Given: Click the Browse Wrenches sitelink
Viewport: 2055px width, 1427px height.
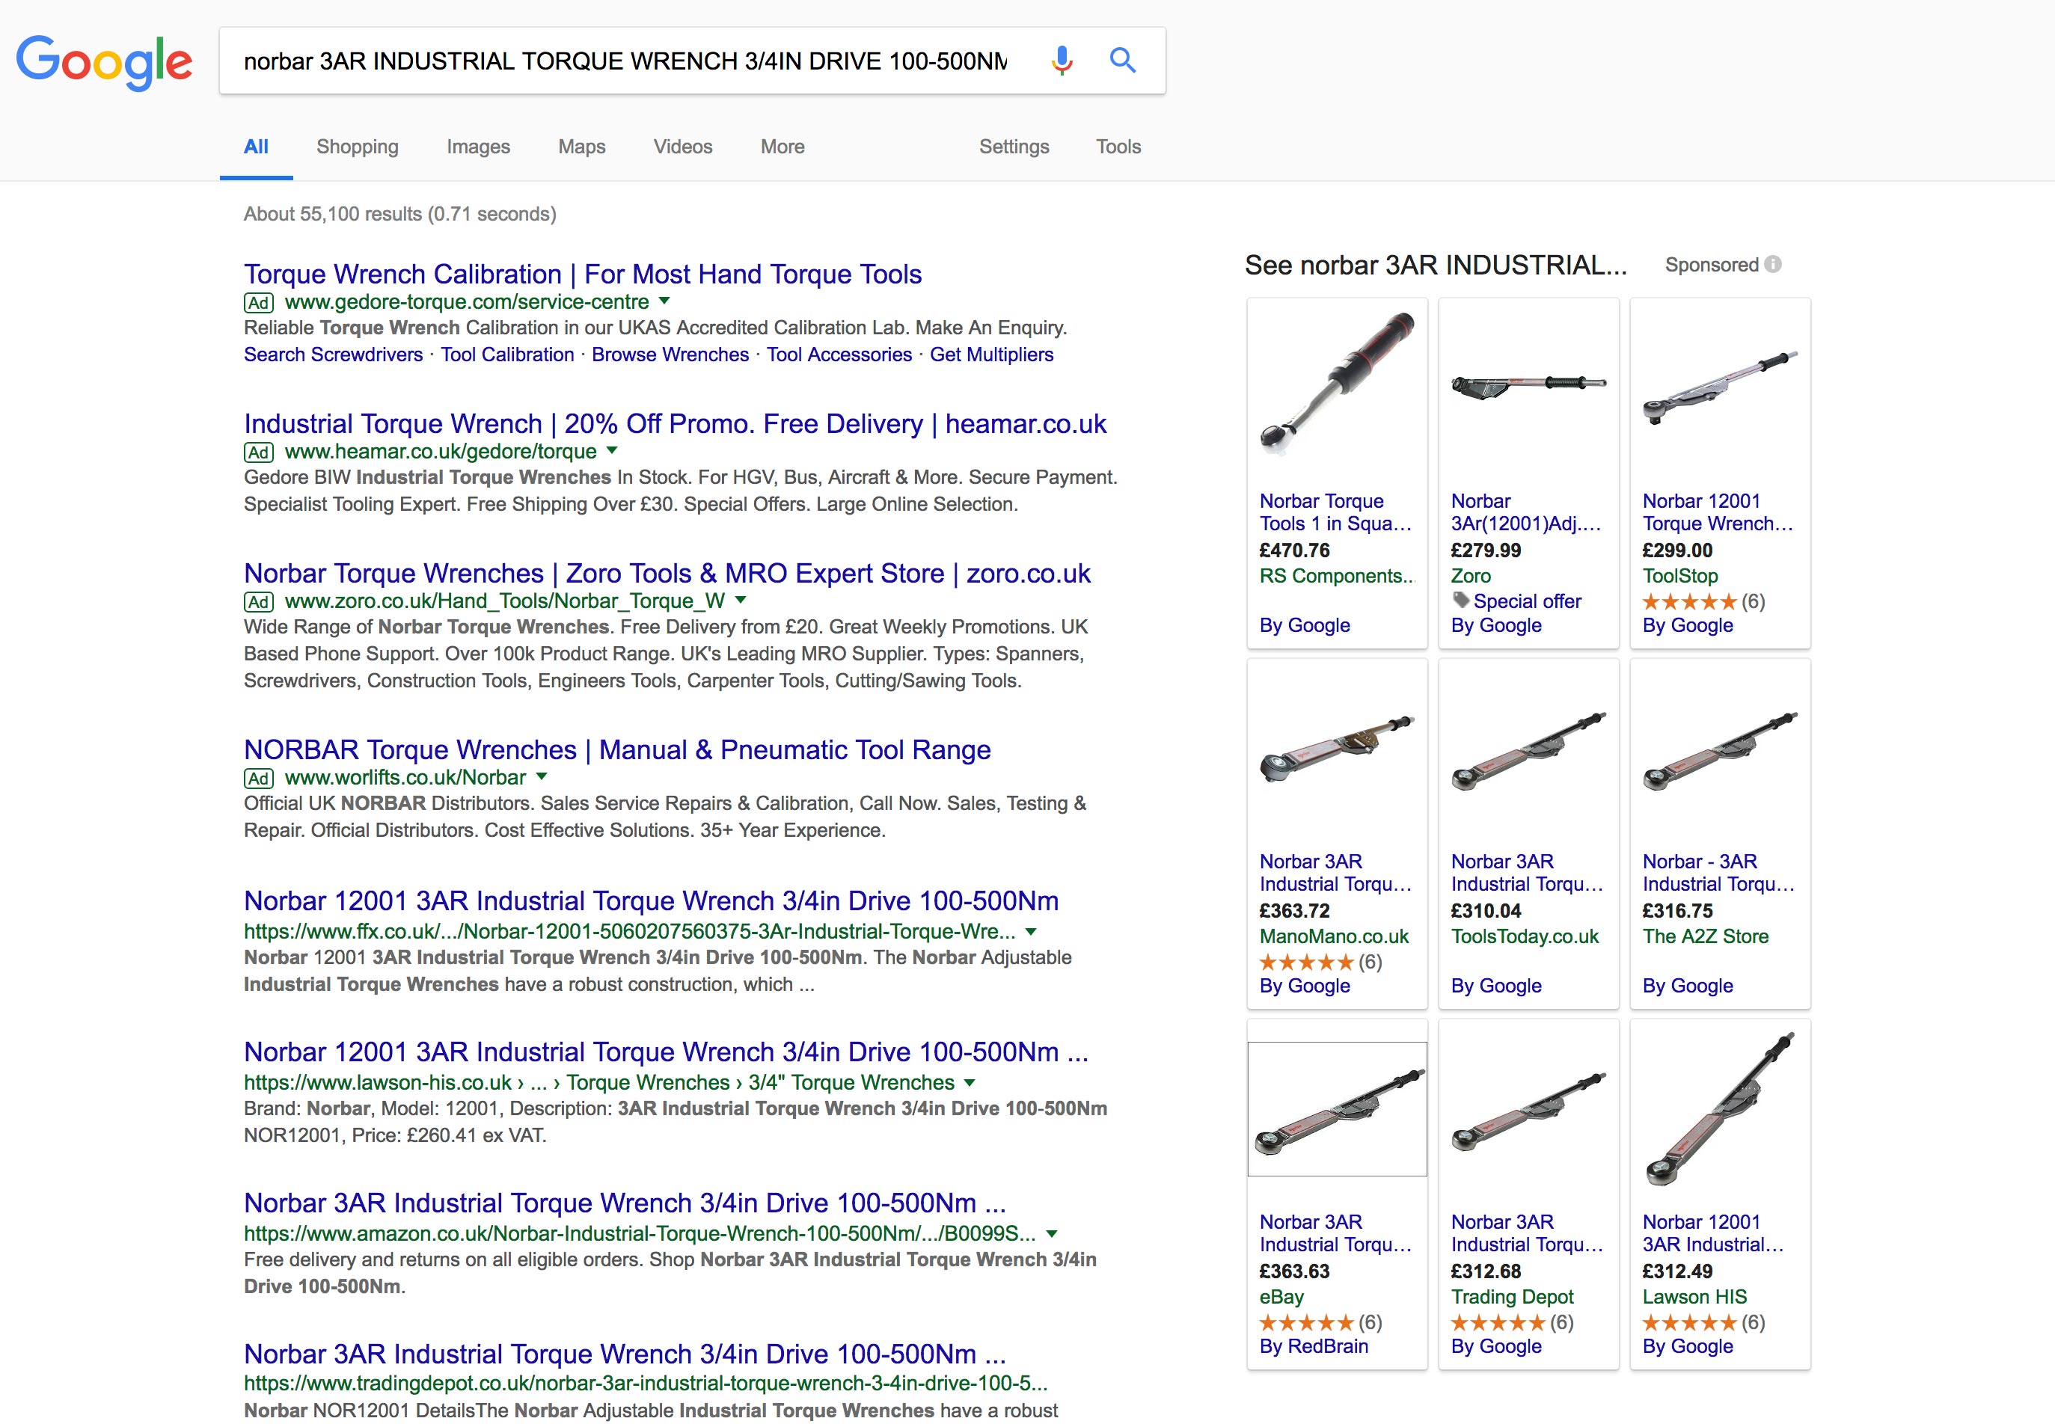Looking at the screenshot, I should [671, 355].
